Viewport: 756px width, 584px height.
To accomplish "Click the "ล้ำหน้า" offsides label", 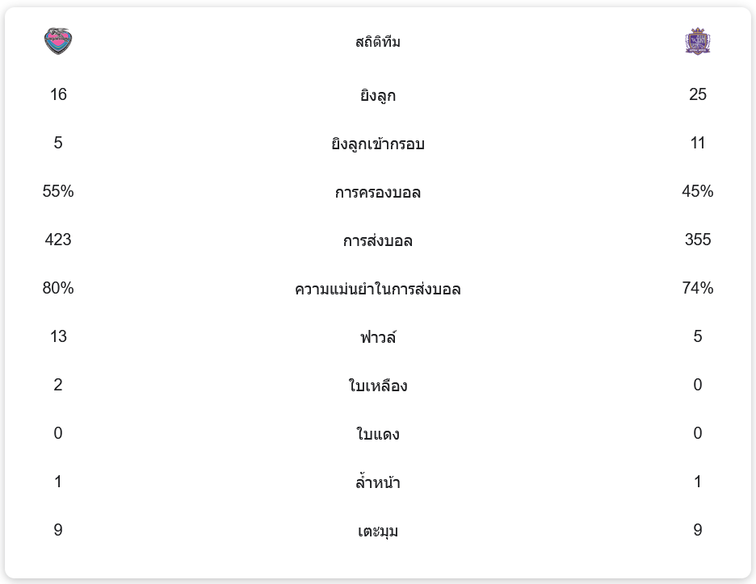I will click(x=378, y=483).
